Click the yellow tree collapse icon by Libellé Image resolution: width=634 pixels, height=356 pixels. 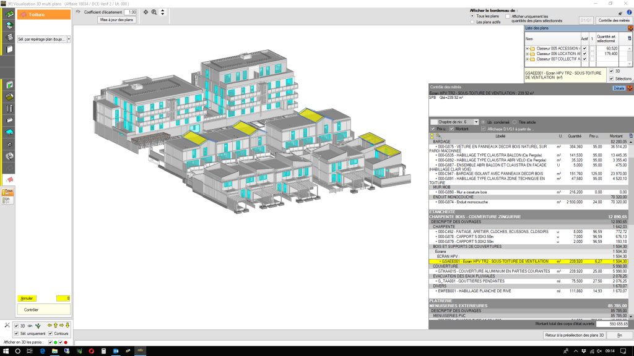[432, 136]
